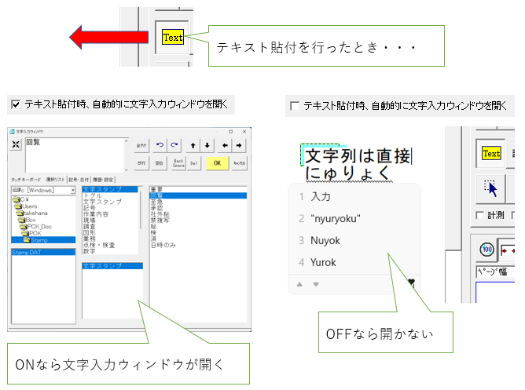The height and width of the screenshot is (390, 525).
Task: Click the up arrow cursor button
Action: coord(194,145)
